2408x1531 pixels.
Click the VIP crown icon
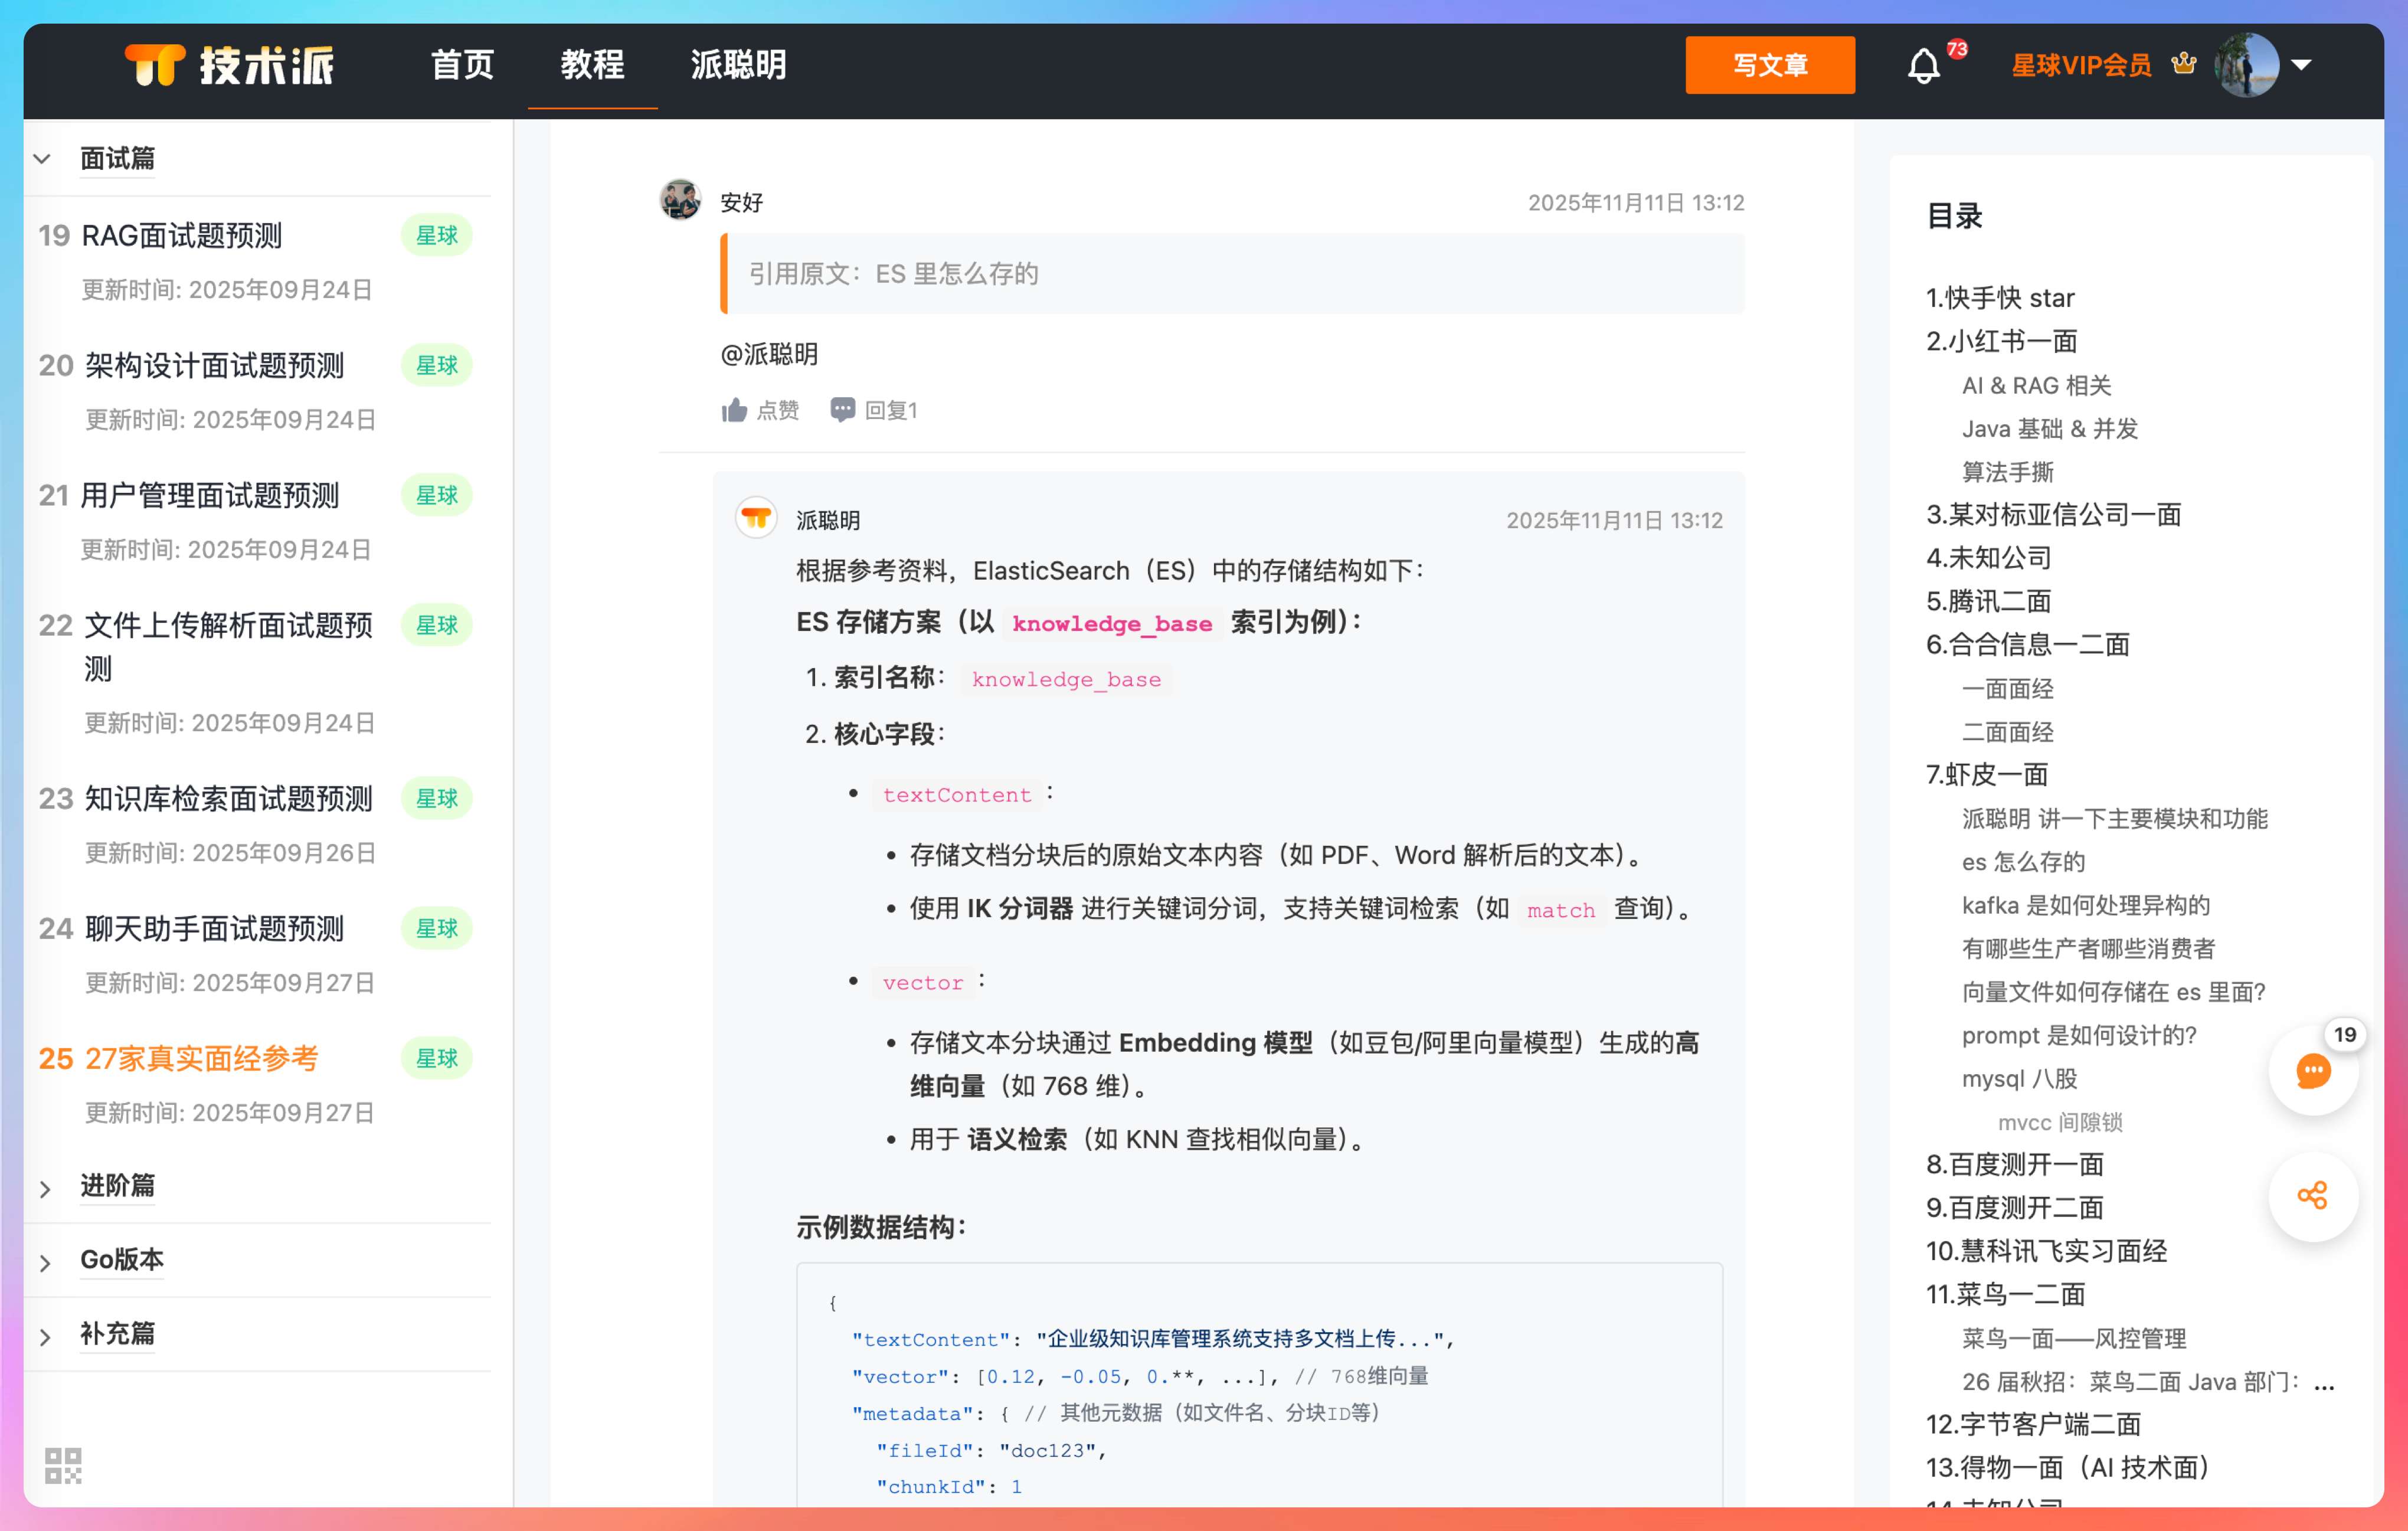click(2184, 65)
